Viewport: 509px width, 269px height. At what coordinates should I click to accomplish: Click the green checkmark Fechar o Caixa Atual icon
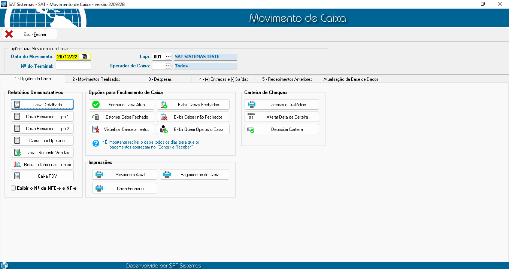click(96, 105)
